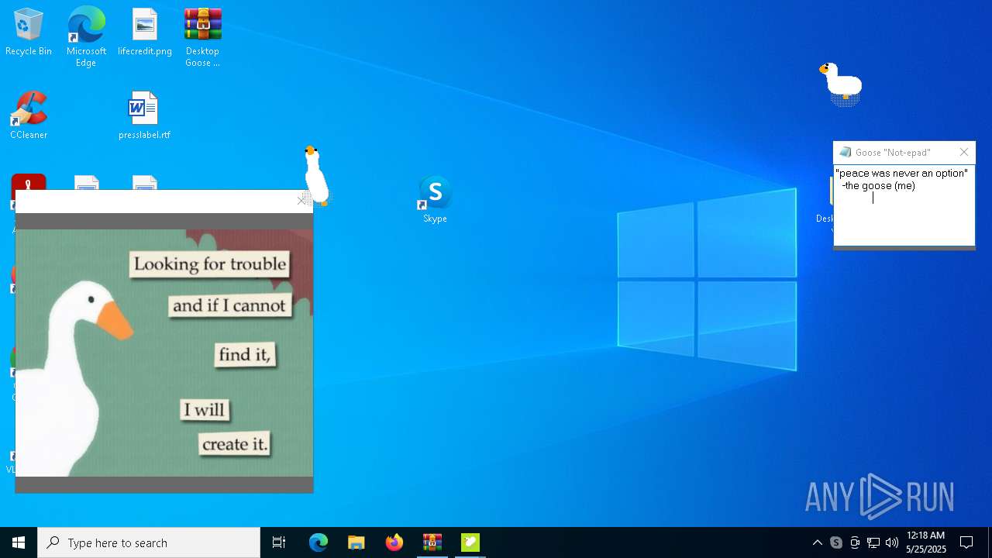Click the Meet Now system tray icon
The width and height of the screenshot is (992, 558).
855,542
